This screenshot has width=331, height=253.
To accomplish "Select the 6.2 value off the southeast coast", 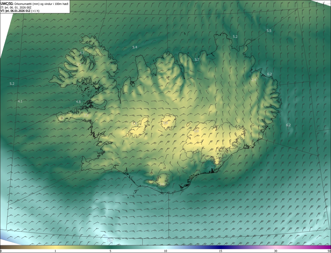I will [x=288, y=125].
